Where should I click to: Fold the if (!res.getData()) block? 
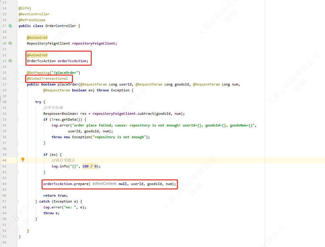pos(17,119)
